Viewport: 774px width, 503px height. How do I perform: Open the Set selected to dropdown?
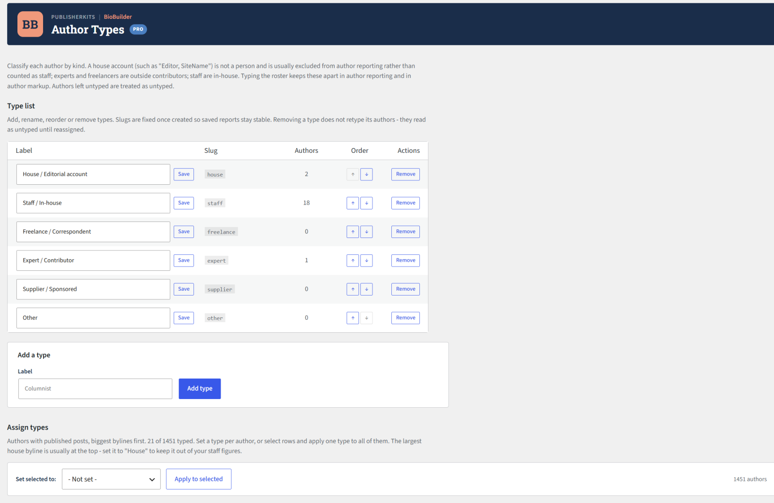pos(111,479)
